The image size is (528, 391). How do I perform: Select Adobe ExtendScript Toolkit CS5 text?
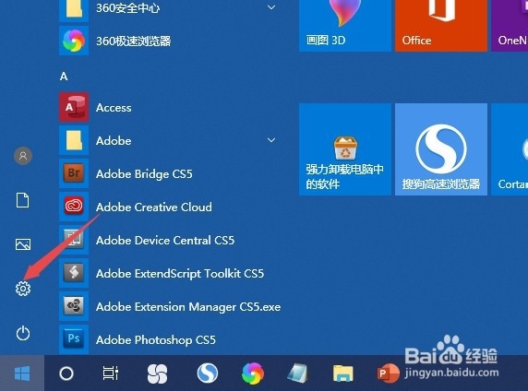pyautogui.click(x=180, y=274)
